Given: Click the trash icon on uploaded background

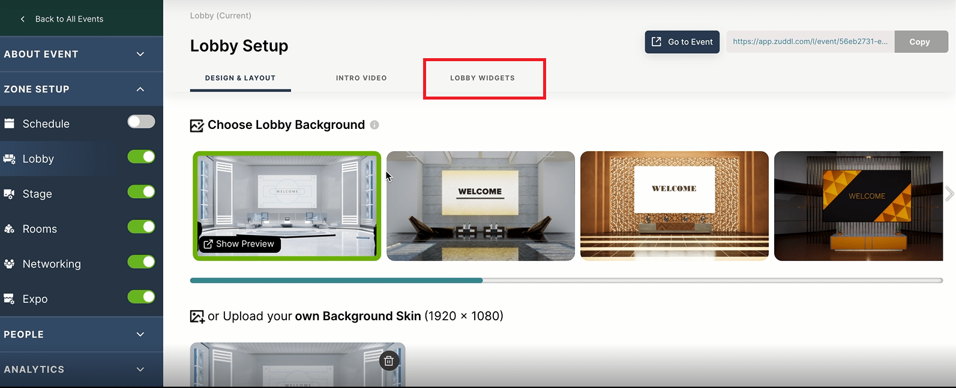Looking at the screenshot, I should click(x=389, y=360).
